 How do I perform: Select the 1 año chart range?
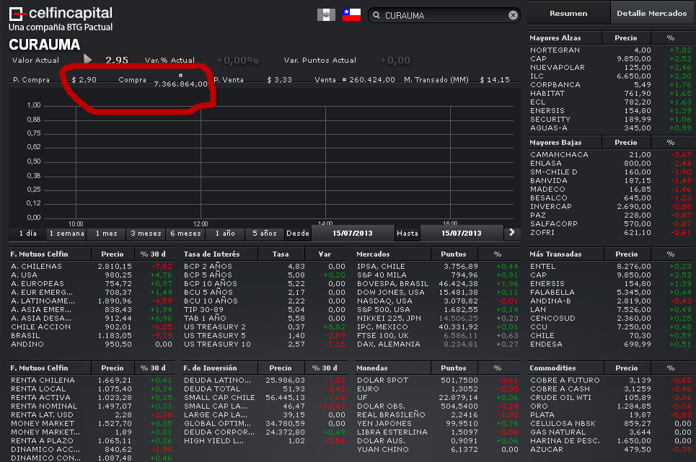(x=225, y=234)
